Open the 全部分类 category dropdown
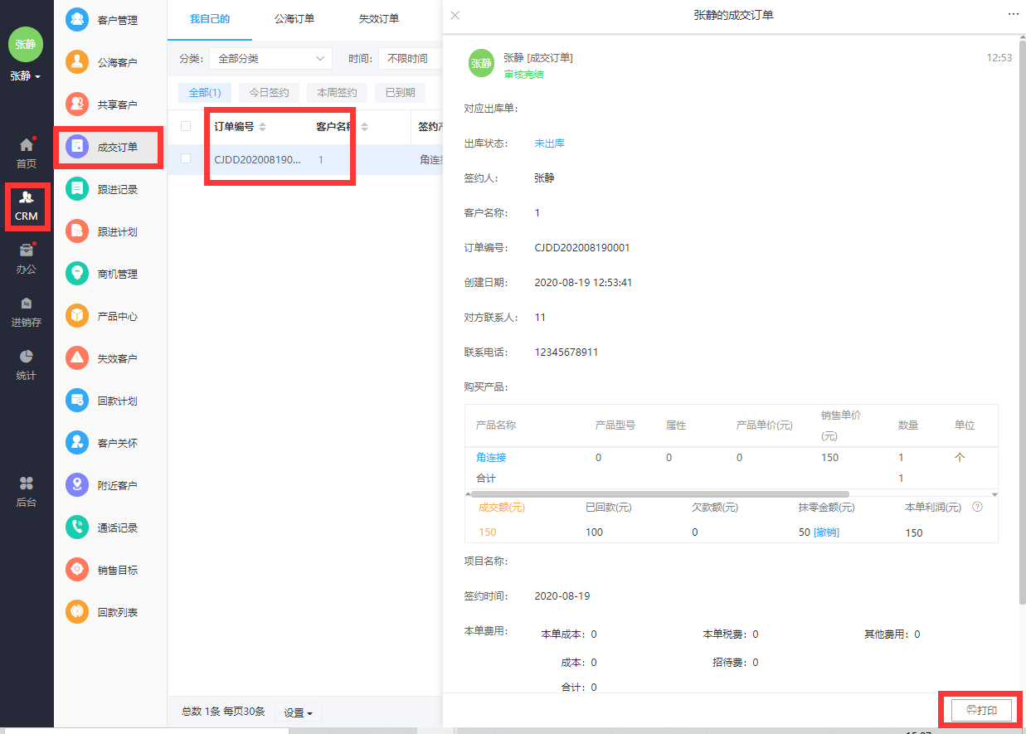 tap(270, 59)
